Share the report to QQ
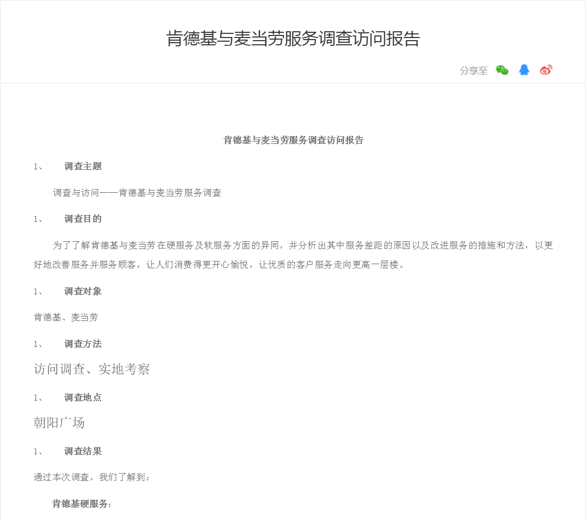Viewport: 586px width, 521px height. (x=524, y=70)
